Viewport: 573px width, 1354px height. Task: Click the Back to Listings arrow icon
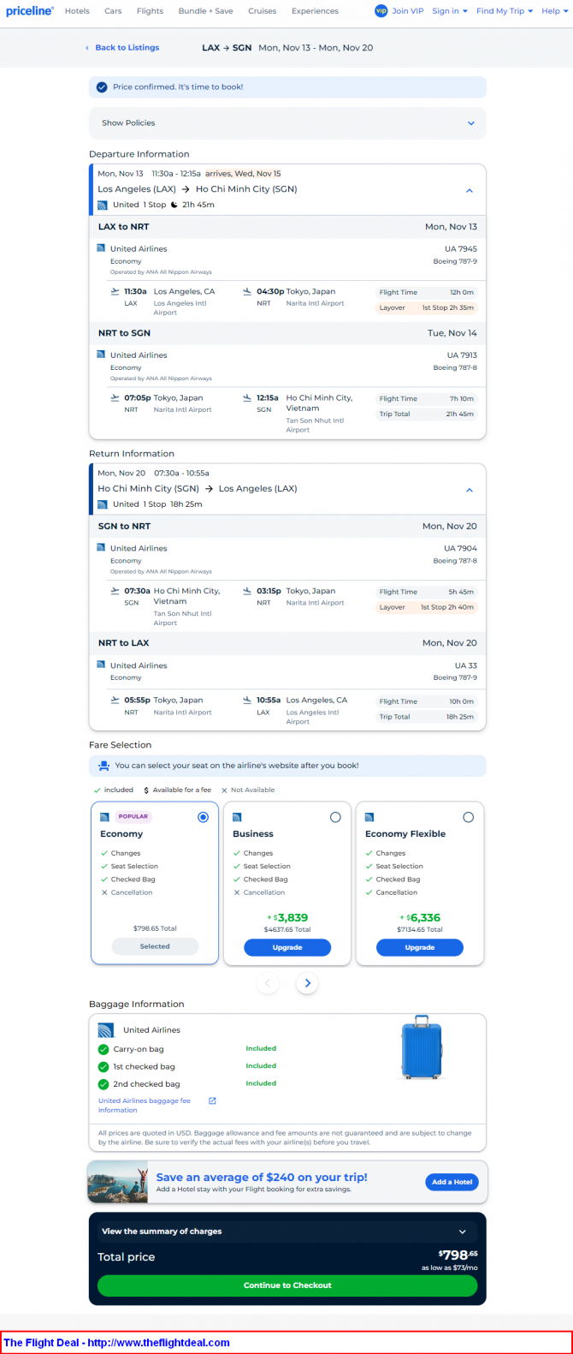point(87,48)
